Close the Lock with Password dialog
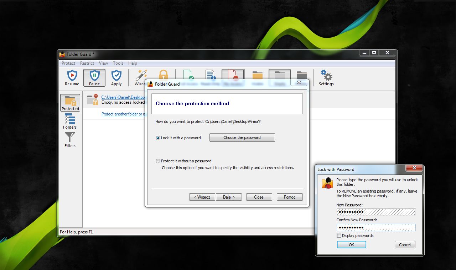Viewport: 456px width, 270px height. click(414, 168)
